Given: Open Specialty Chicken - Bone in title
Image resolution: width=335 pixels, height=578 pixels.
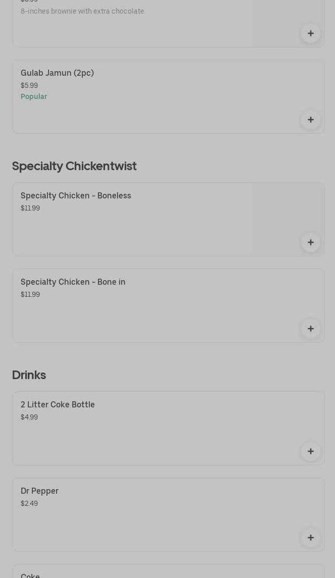Looking at the screenshot, I should 73,282.
